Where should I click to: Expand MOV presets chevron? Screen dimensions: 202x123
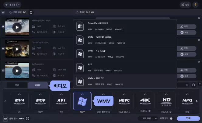point(40,94)
